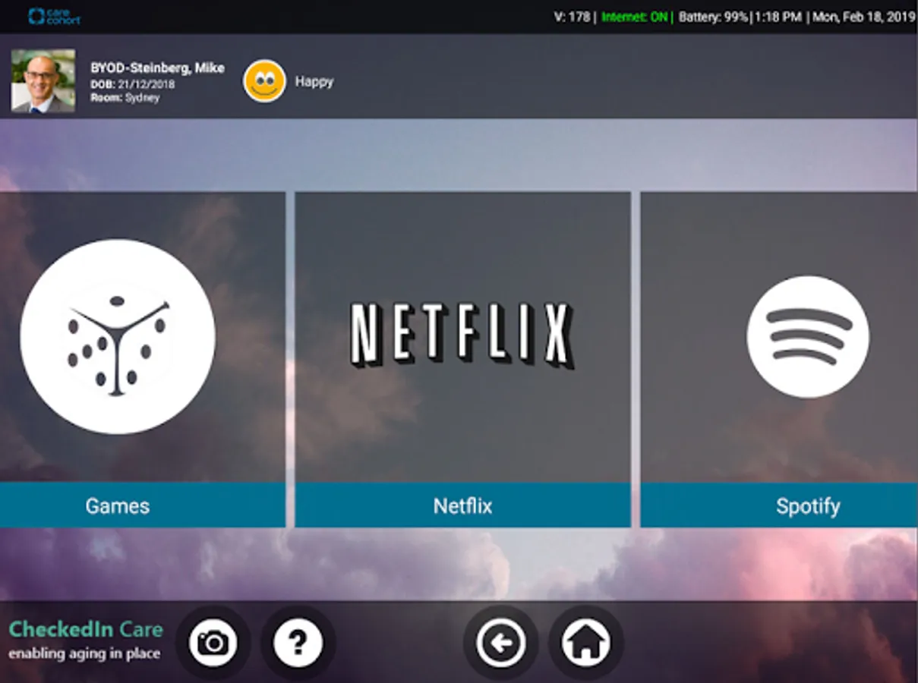Screen dimensions: 918x683
Task: Open the Games dice icon
Action: click(x=118, y=337)
